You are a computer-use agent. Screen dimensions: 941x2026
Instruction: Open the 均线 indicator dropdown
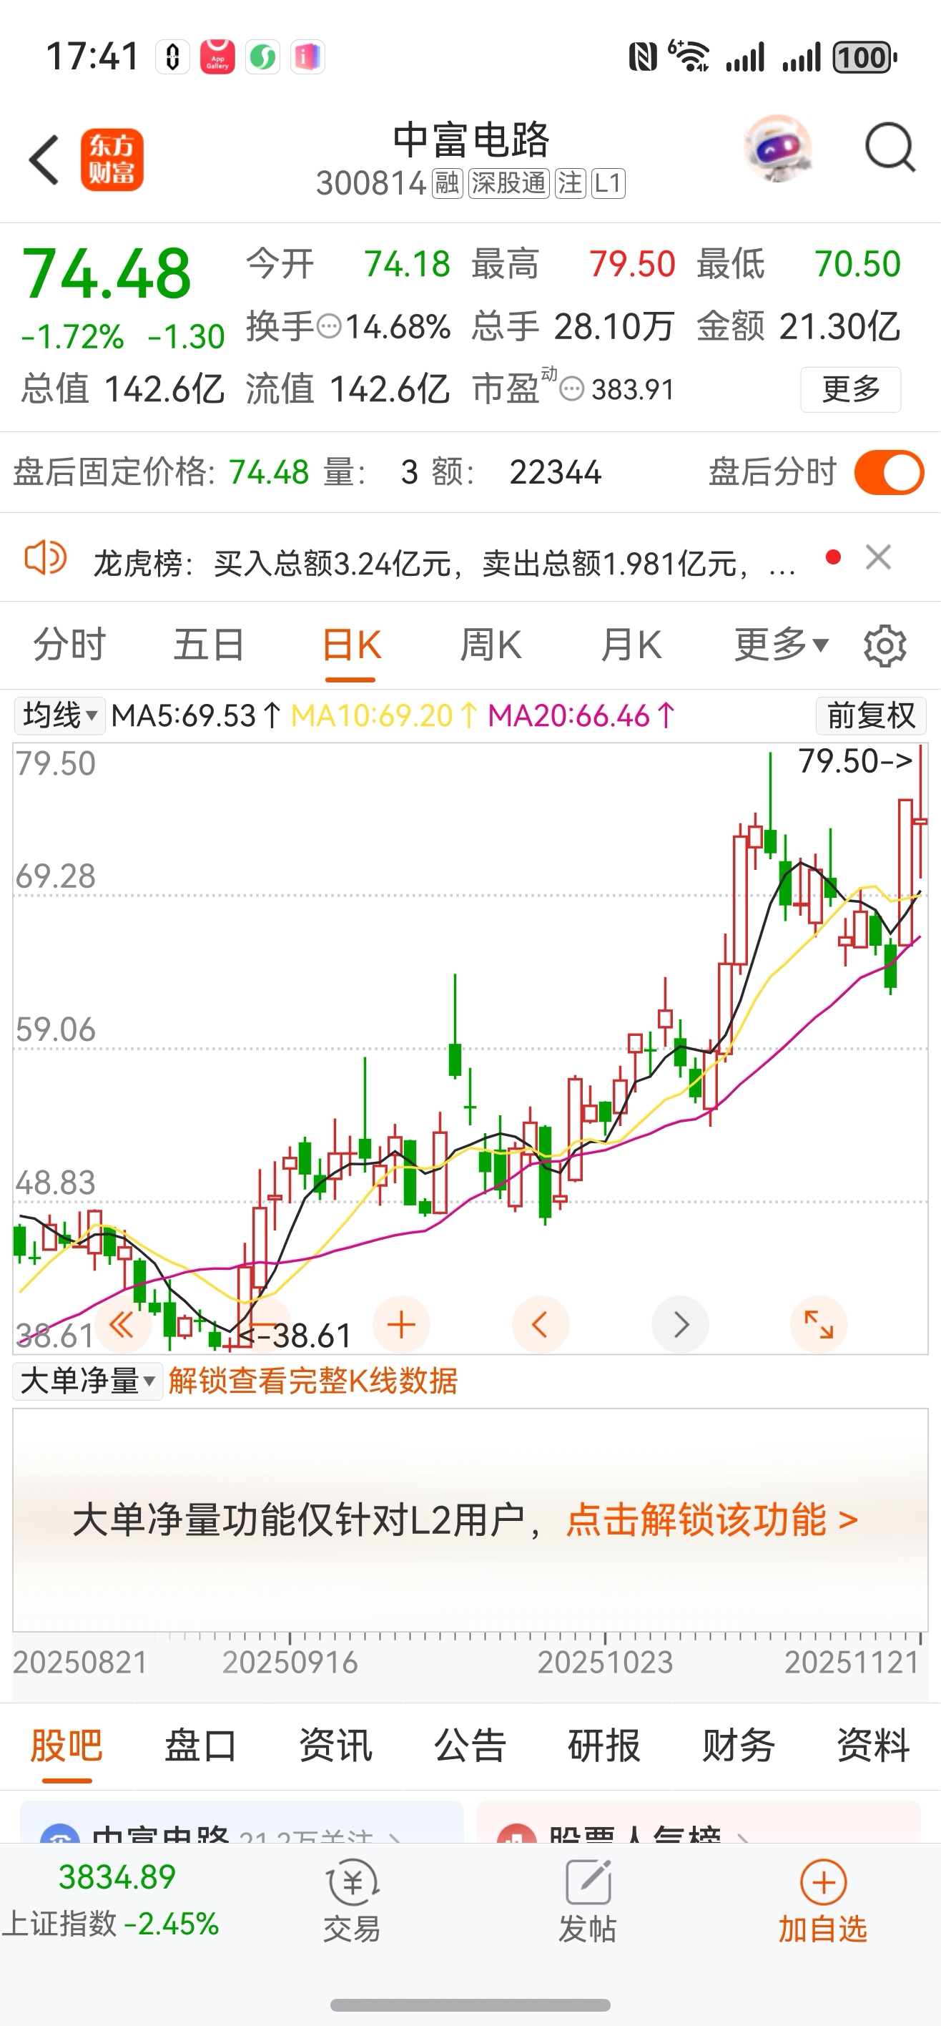60,715
